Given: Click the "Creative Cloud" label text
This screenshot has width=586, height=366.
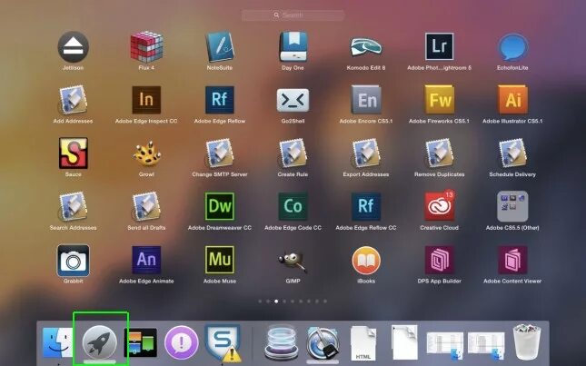Looking at the screenshot, I should [439, 228].
